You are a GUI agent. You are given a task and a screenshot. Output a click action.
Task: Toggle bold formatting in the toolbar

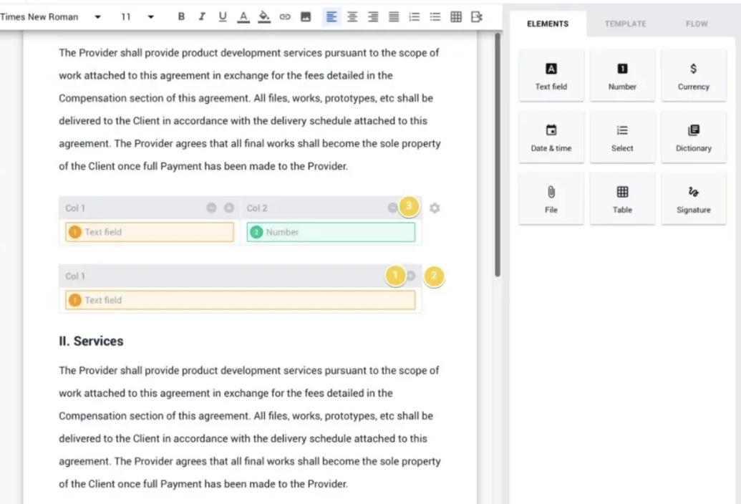click(x=181, y=16)
